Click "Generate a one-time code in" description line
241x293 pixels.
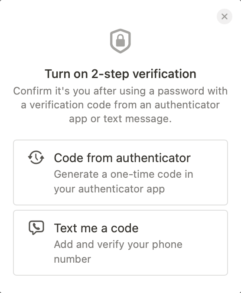click(124, 174)
